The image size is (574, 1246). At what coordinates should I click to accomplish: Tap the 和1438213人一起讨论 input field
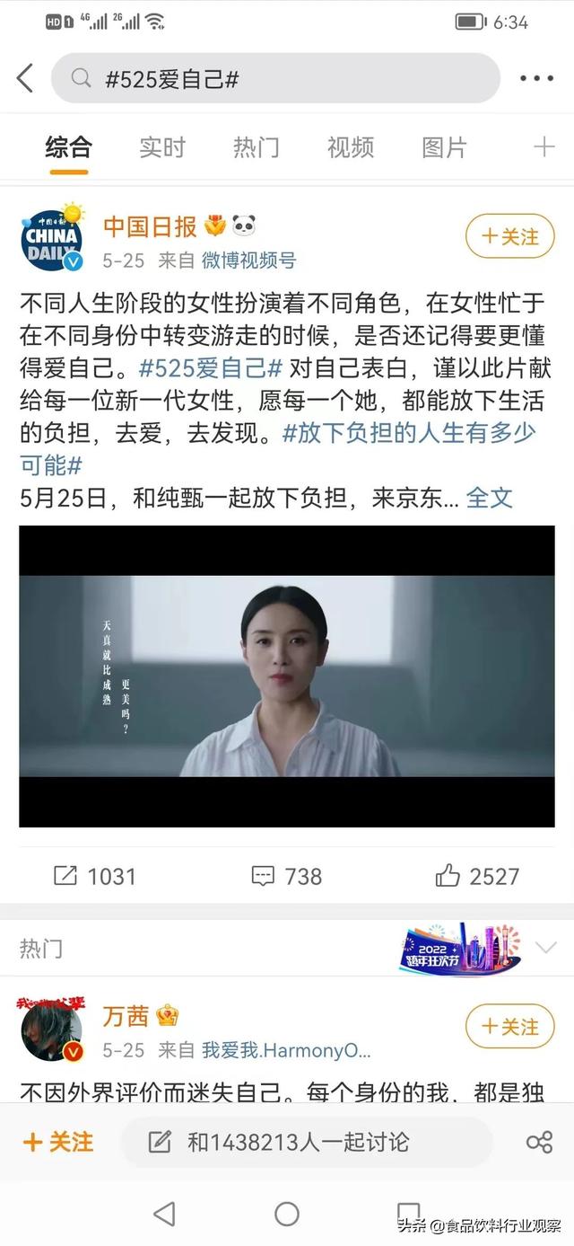(307, 1142)
